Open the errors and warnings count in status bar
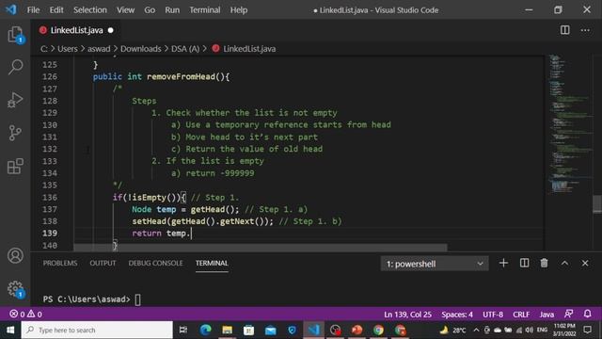The height and width of the screenshot is (339, 602). tap(25, 314)
